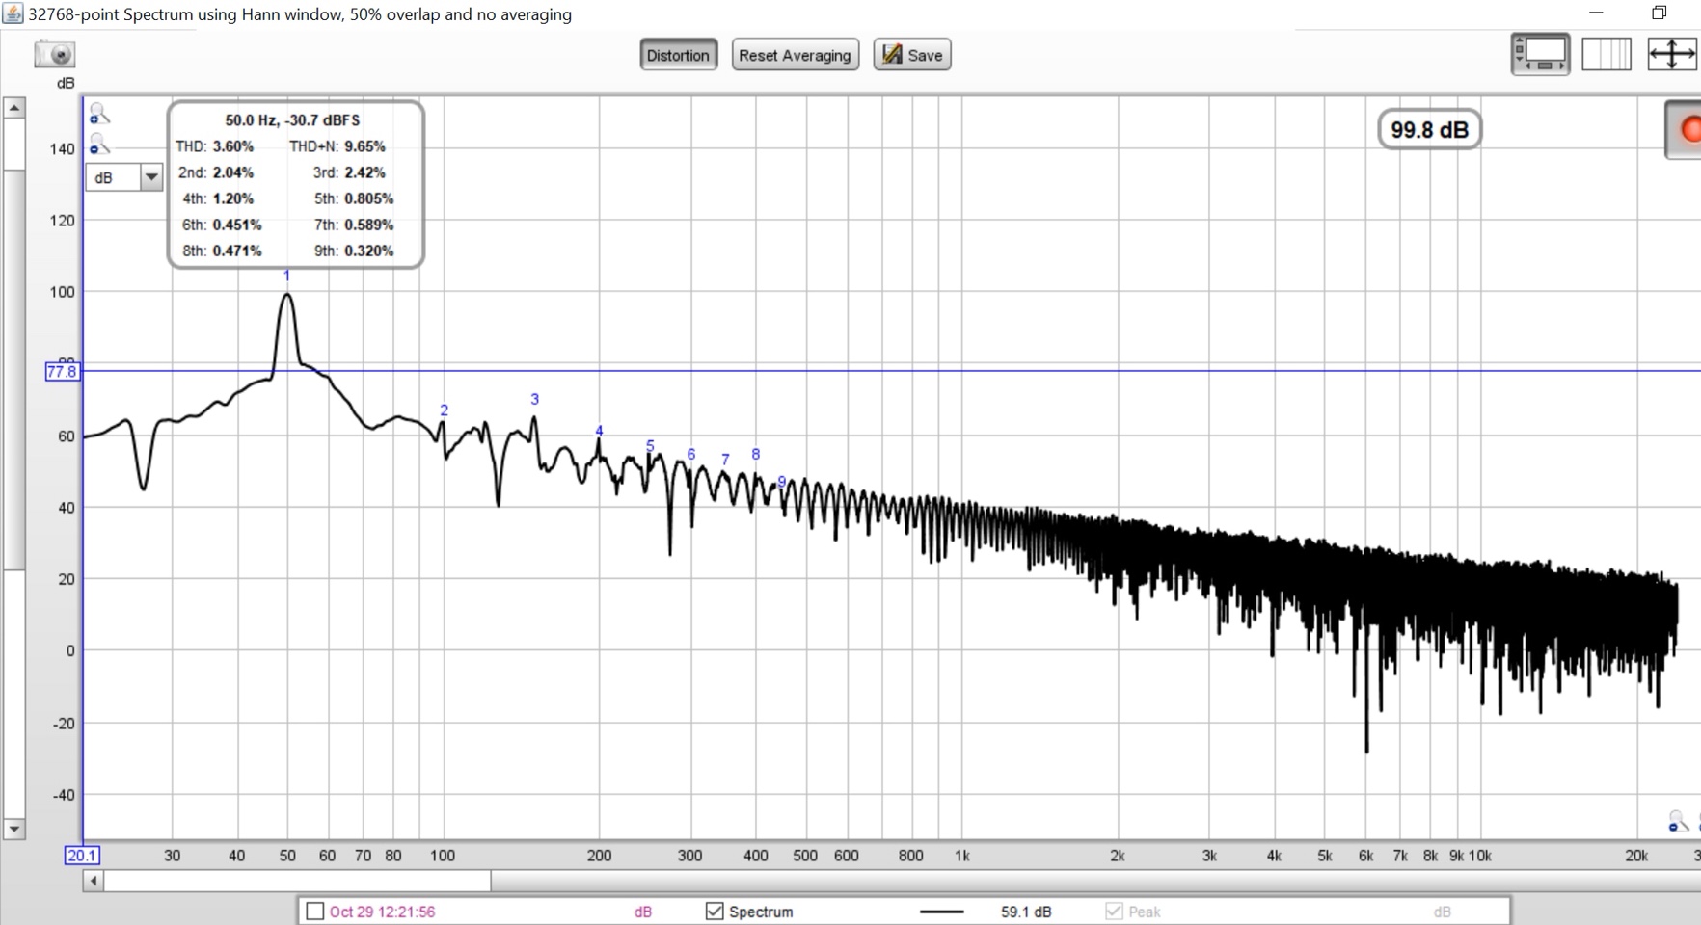Viewport: 1701px width, 925px height.
Task: Click horizontal scrollbar thumb
Action: 298,881
